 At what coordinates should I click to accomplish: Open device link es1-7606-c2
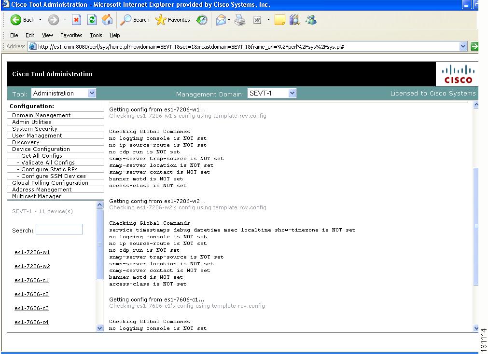coord(31,294)
